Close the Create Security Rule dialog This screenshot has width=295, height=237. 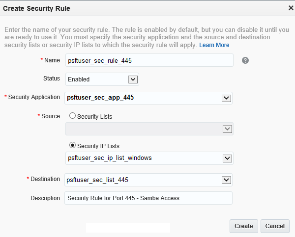(x=291, y=8)
